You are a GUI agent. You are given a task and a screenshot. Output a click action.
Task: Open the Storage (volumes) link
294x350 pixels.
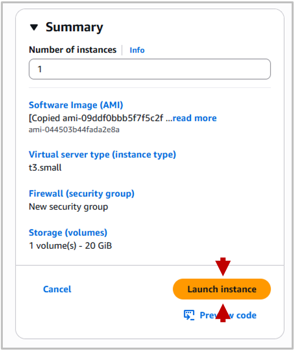pos(68,233)
